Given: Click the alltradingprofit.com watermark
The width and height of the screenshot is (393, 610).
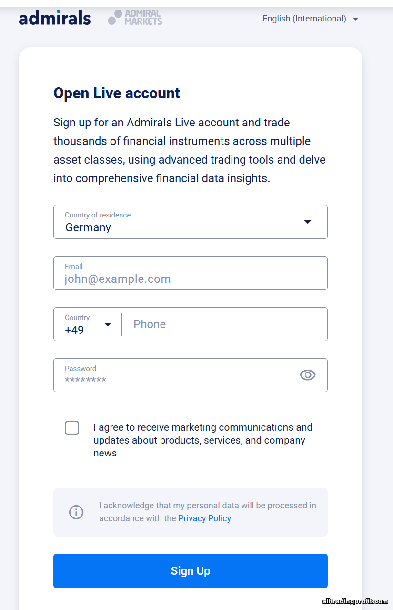Looking at the screenshot, I should coord(355,601).
